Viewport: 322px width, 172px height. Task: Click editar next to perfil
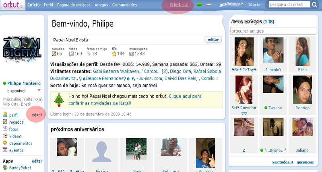[x=37, y=115]
